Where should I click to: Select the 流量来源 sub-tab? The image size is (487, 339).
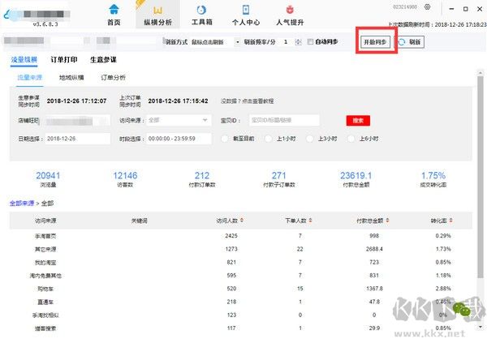tap(30, 78)
